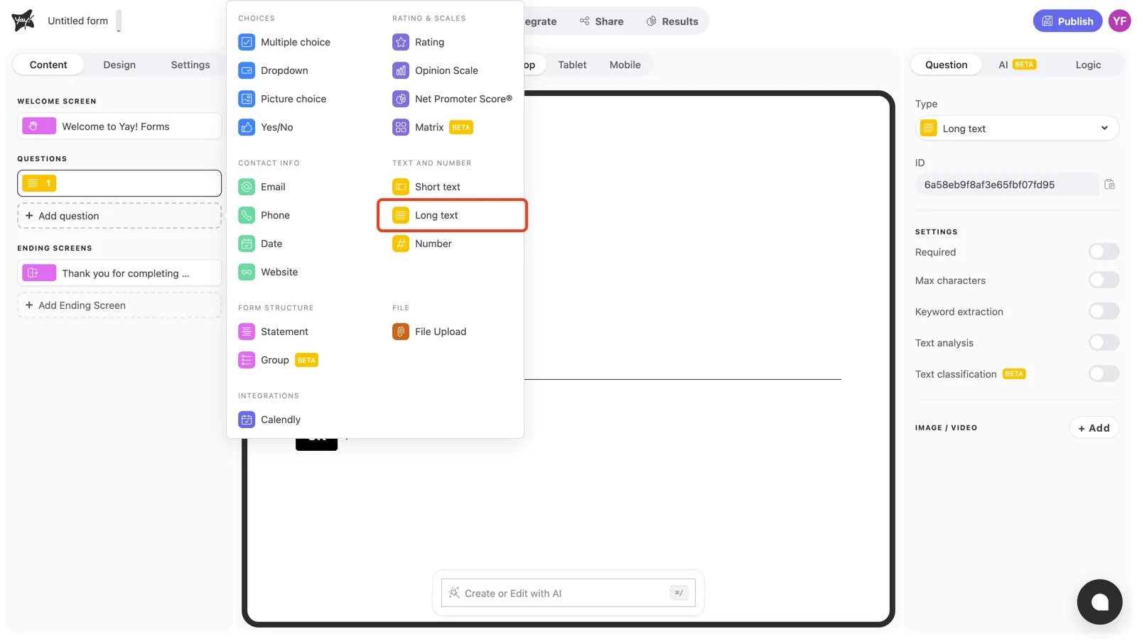Open the AI beta tab

point(1017,65)
